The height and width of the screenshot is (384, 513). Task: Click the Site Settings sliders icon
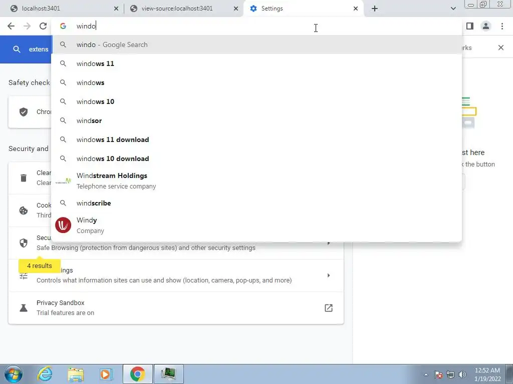pos(24,276)
